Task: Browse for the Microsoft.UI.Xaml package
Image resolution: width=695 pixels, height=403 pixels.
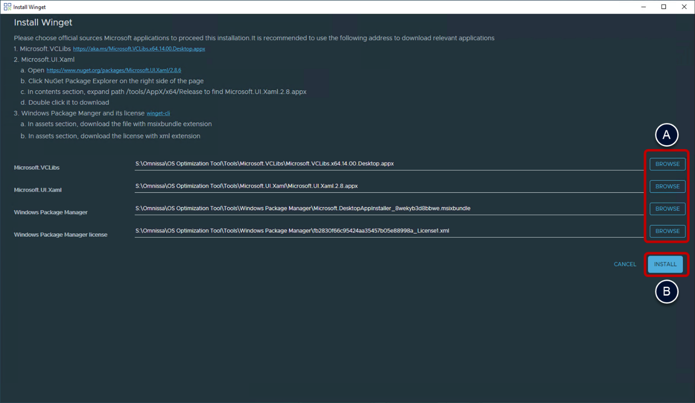Action: pos(667,186)
